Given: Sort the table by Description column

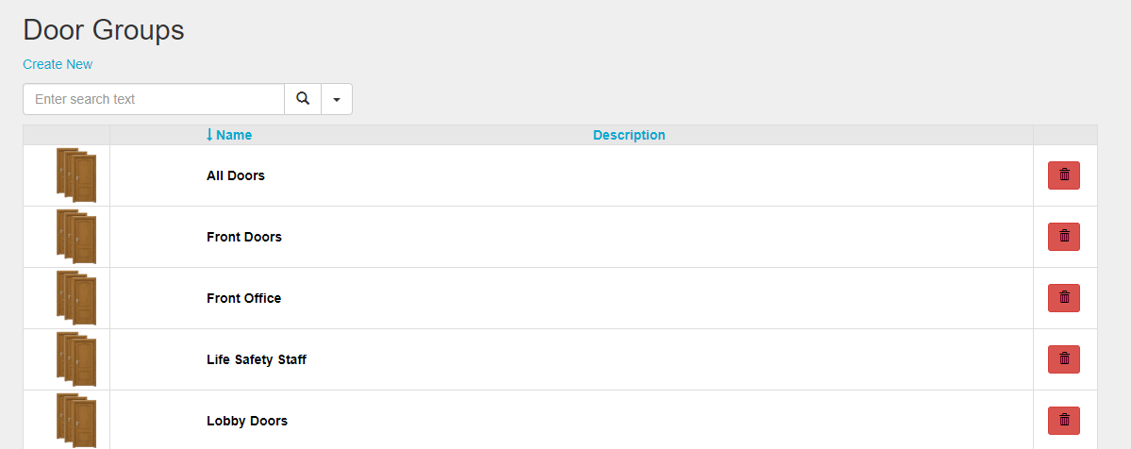Looking at the screenshot, I should click(629, 135).
